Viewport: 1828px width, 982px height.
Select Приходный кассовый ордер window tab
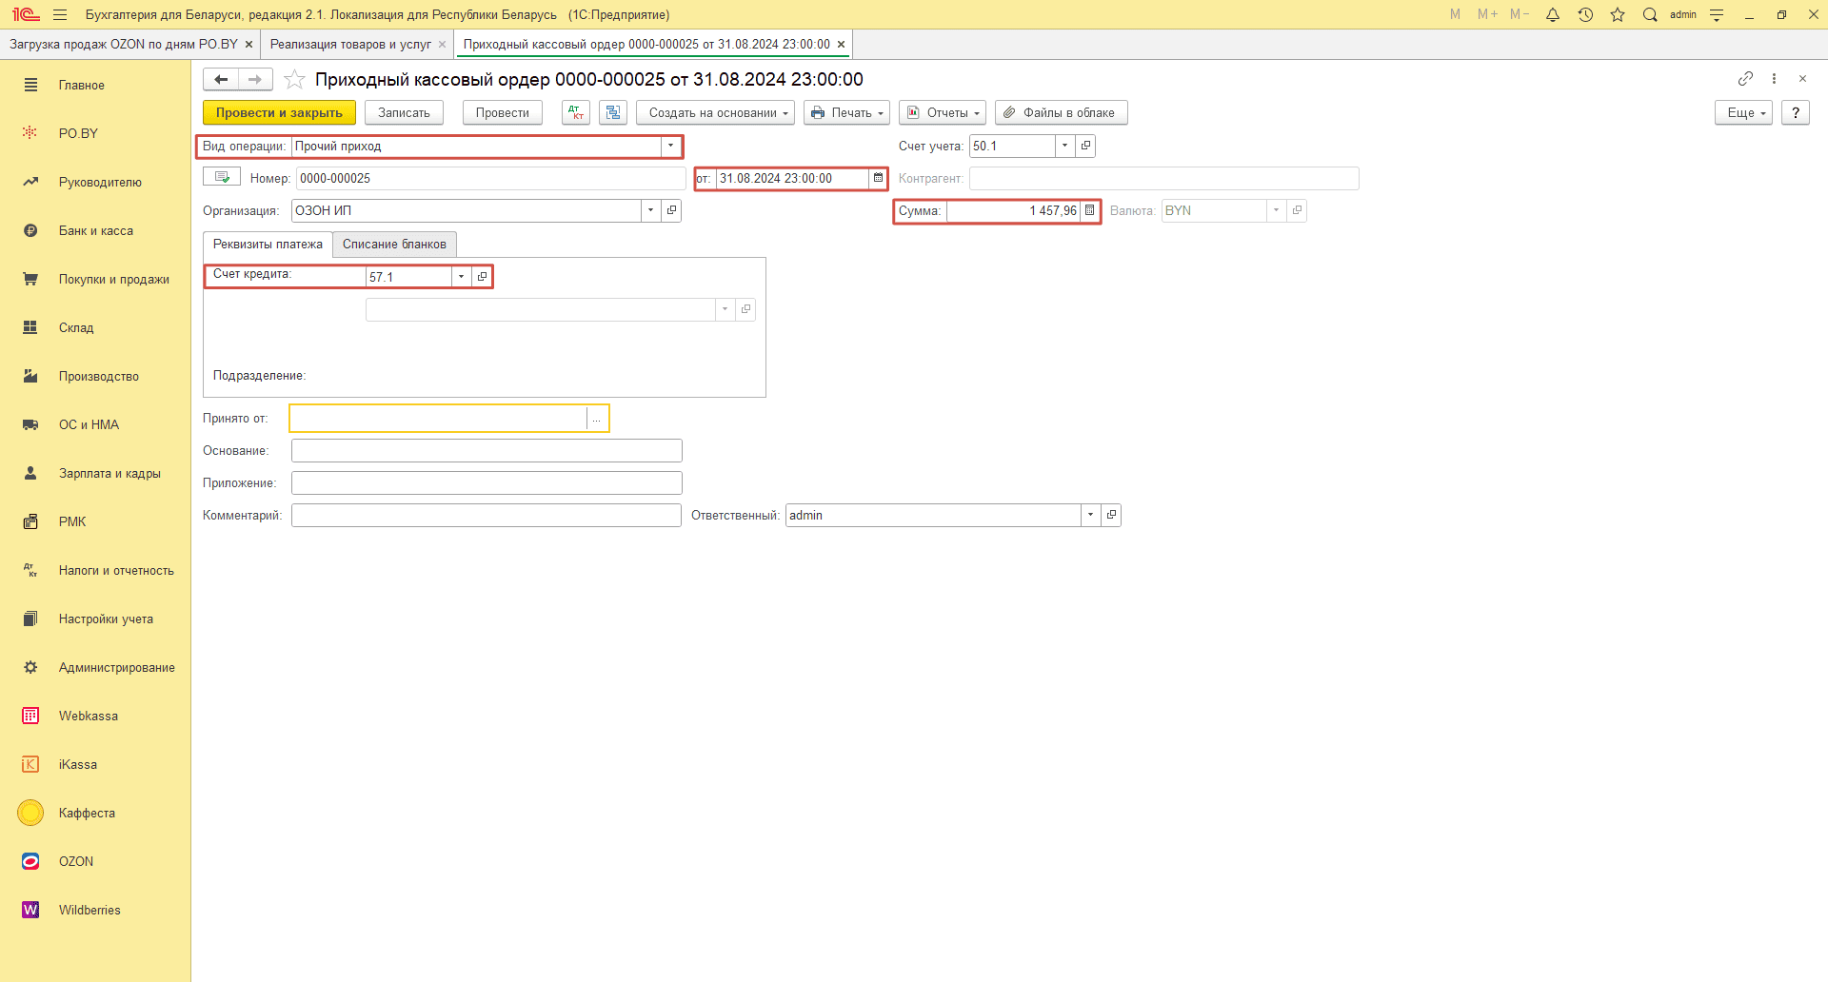click(646, 44)
